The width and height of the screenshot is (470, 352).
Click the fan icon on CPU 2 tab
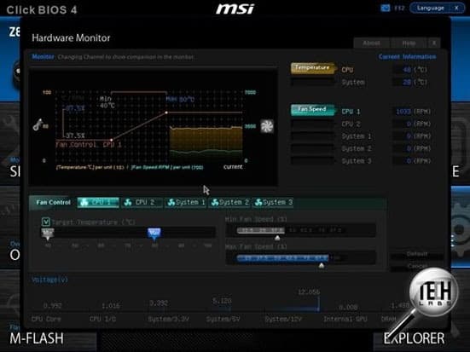click(x=128, y=203)
